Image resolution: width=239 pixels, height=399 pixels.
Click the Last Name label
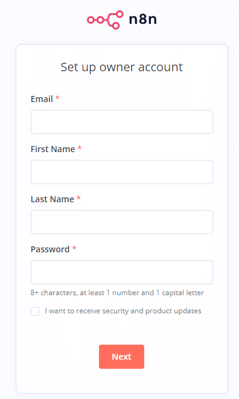pos(52,199)
